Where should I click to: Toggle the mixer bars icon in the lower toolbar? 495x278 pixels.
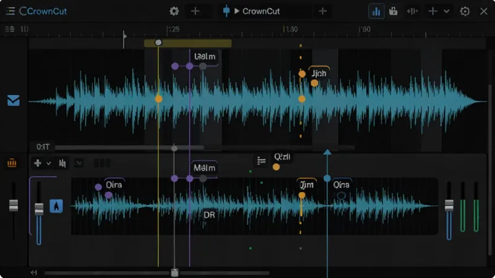click(62, 163)
